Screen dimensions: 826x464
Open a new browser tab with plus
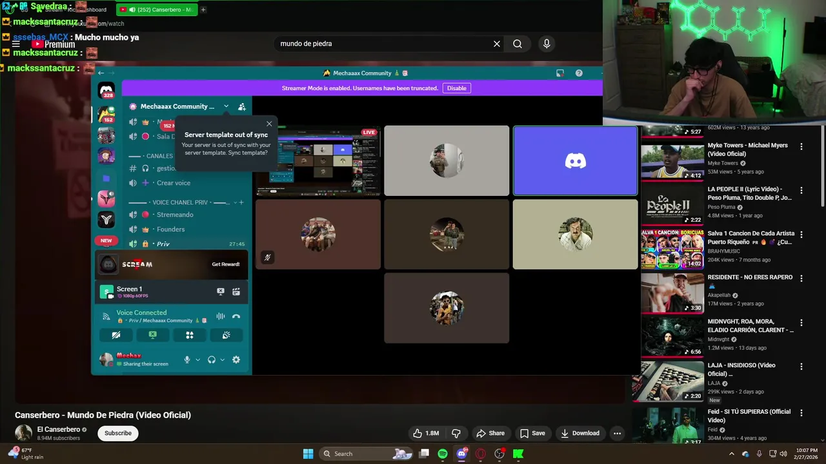coord(203,10)
